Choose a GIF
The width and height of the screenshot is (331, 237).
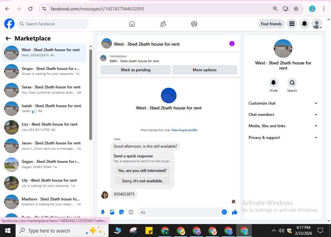pos(131,212)
